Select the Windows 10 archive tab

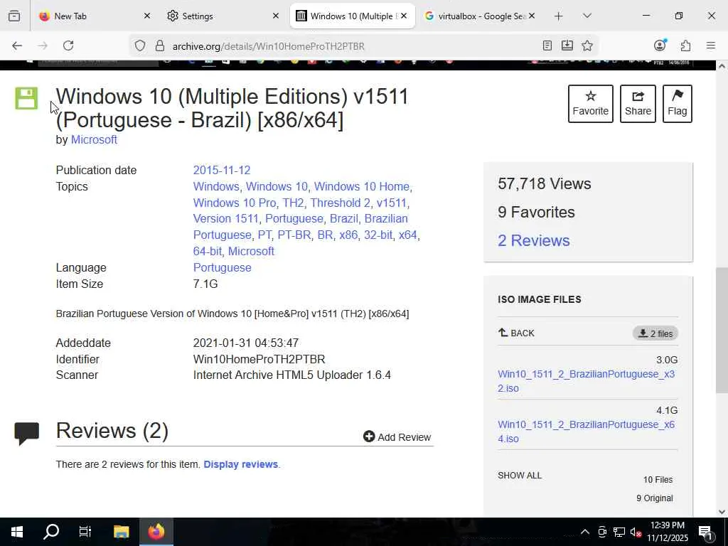[x=353, y=16]
